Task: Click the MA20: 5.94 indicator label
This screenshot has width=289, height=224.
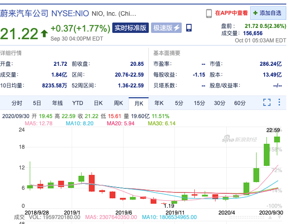Action: click(x=121, y=123)
